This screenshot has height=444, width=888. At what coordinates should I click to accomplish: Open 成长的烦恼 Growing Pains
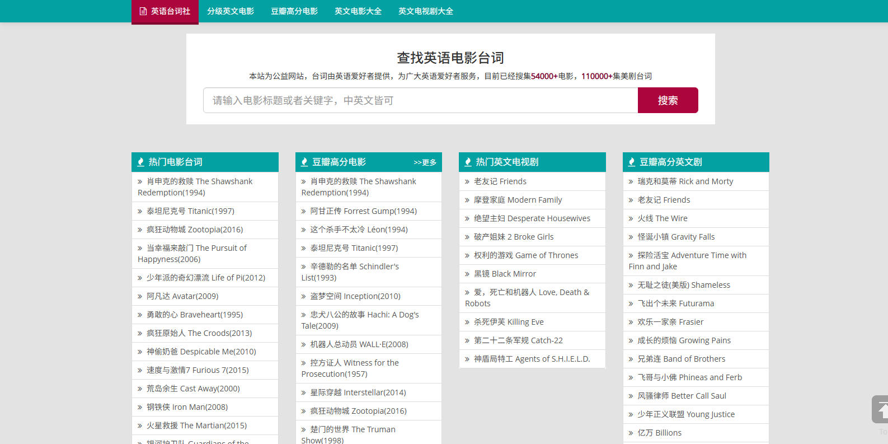click(684, 340)
